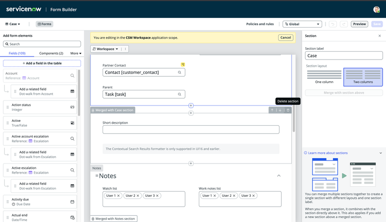Click plus button above Merged with Case label
Screen dimensions: 386x222
pos(191,105)
